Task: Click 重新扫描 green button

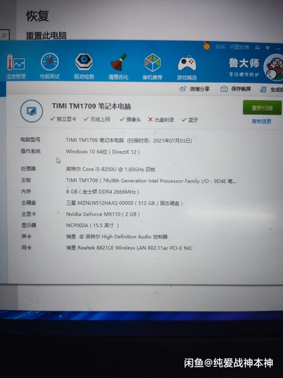Action: pyautogui.click(x=262, y=107)
